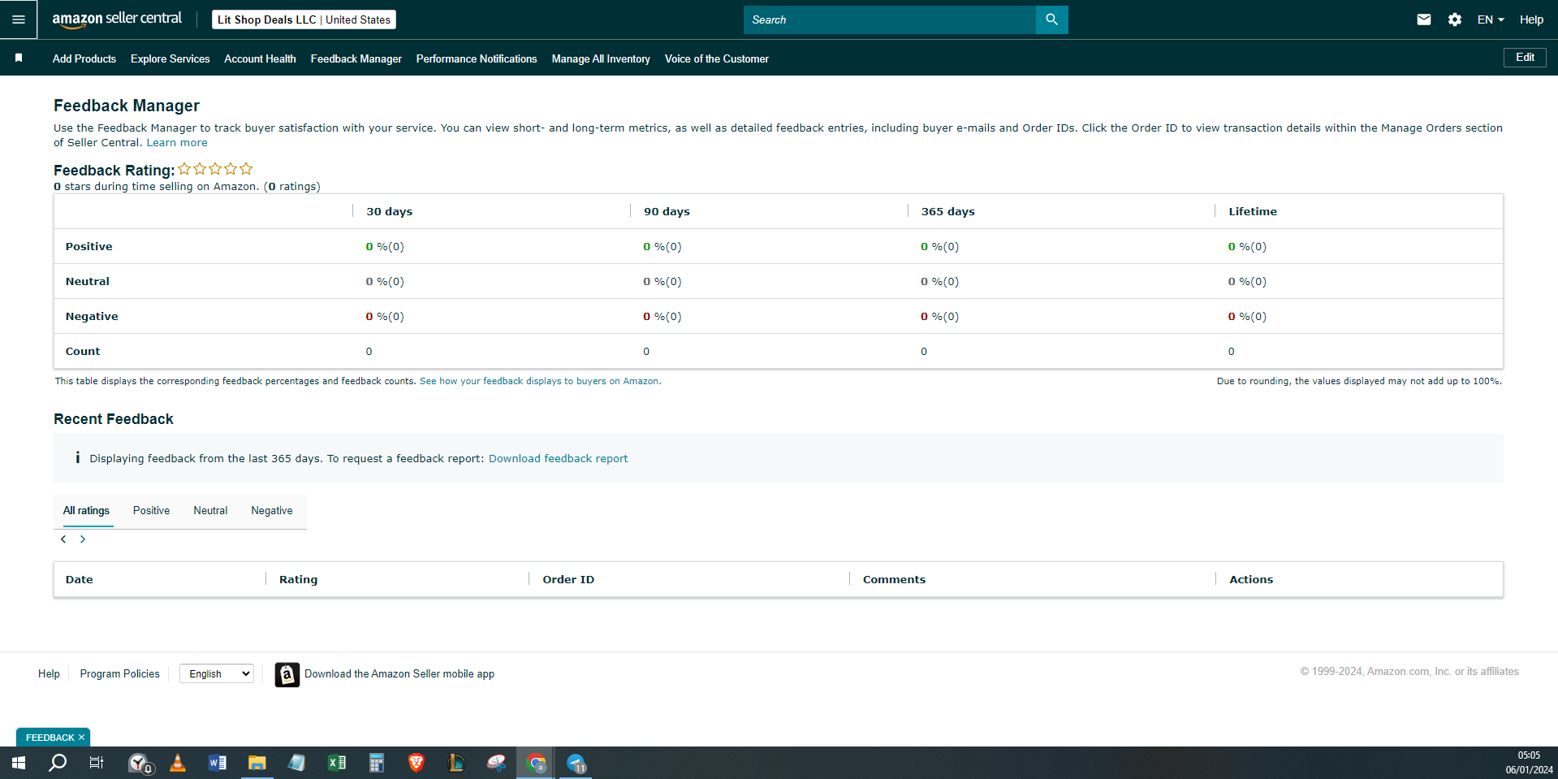Click the Date column header

[79, 579]
